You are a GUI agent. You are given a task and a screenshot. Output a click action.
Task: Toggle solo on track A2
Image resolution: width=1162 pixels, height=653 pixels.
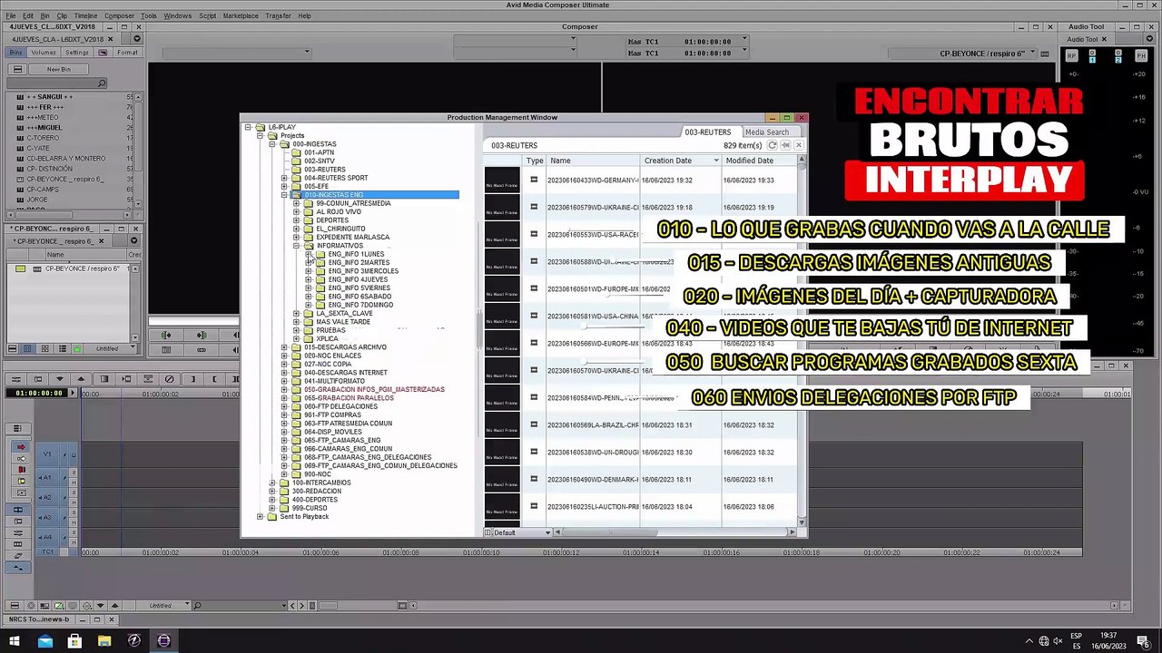[x=74, y=493]
